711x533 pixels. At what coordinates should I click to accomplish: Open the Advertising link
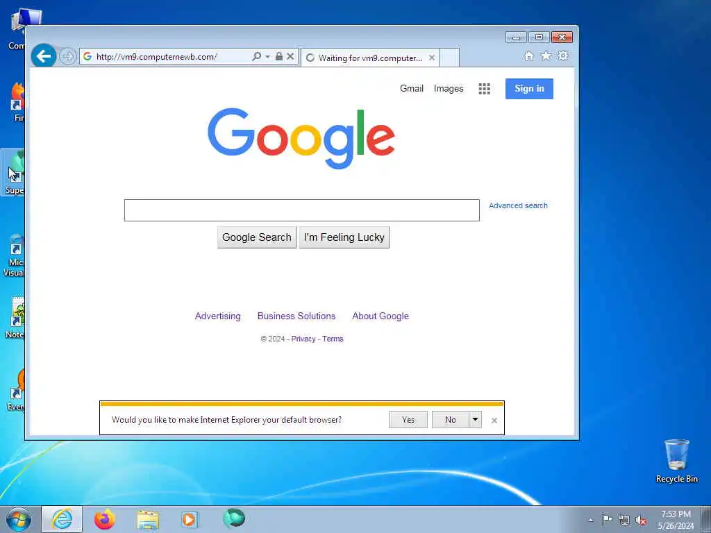217,316
